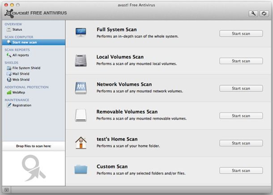This screenshot has width=273, height=195.
Task: Click the Custom Scan folder icon
Action: 81,170
